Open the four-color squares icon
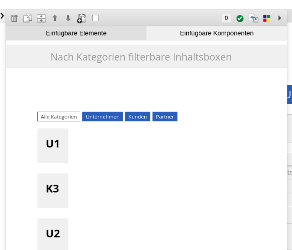This screenshot has width=292, height=250. [267, 18]
